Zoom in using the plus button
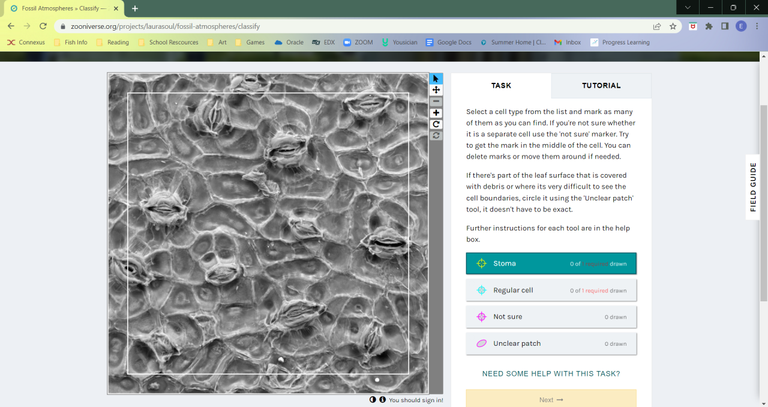 coord(436,113)
